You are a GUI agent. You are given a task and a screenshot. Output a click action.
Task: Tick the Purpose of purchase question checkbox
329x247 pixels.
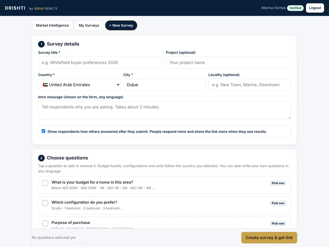(45, 223)
